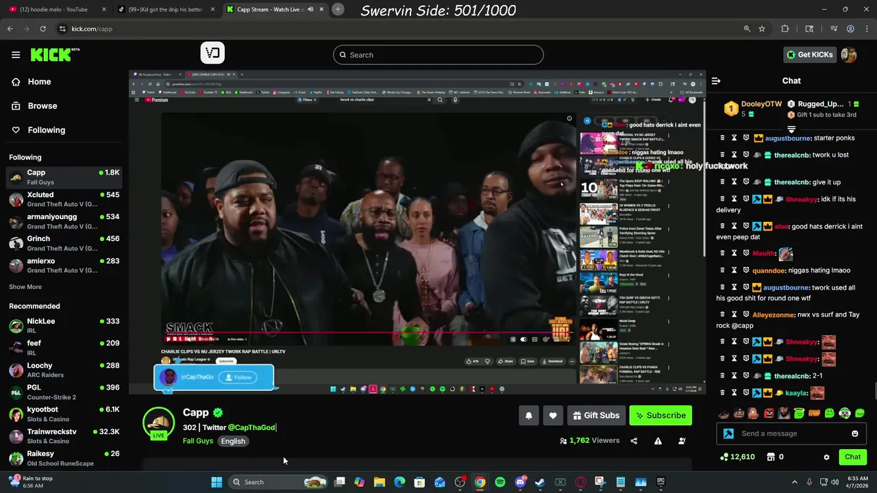Open Chrome extensions puzzle icon
This screenshot has width=877, height=493.
pos(785,29)
